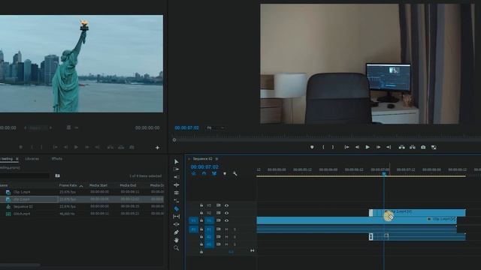
Task: Sort by Frame Rate column arrow
Action: pos(81,186)
